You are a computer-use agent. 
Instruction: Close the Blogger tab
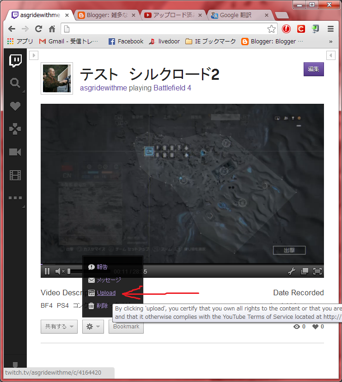coord(134,15)
